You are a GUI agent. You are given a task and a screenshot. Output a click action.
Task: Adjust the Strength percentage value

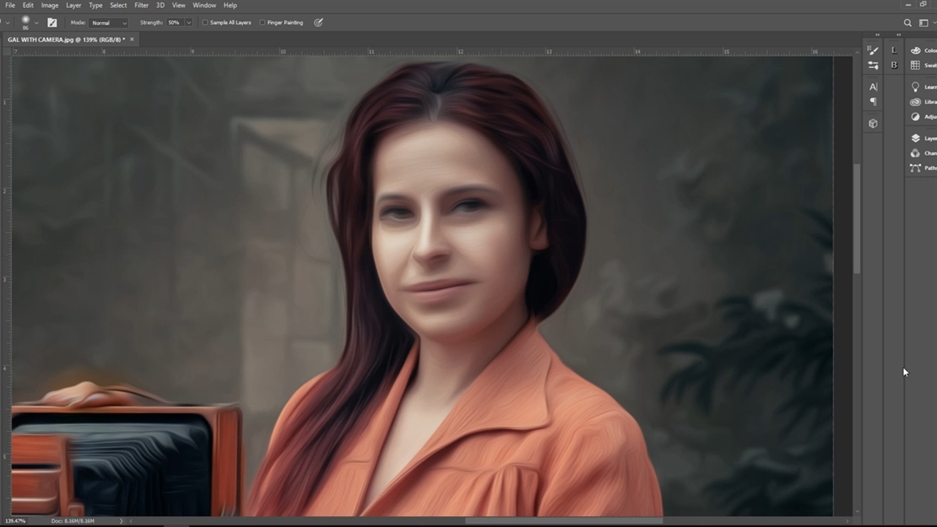(174, 23)
